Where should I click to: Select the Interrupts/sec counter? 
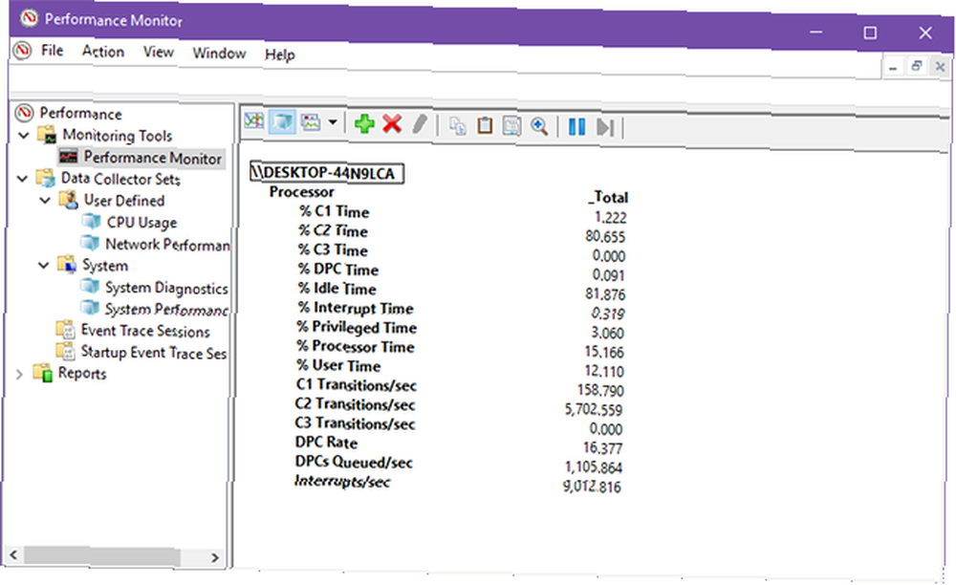point(342,482)
